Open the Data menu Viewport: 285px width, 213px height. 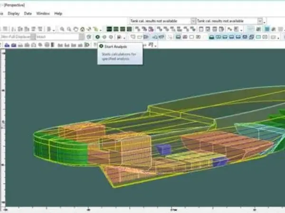[28, 13]
